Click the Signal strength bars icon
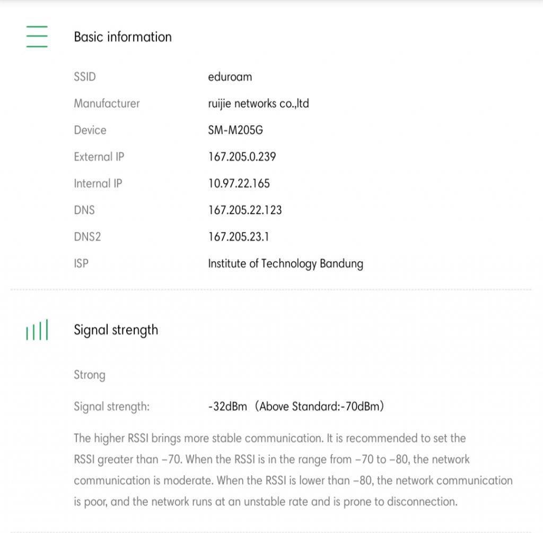Viewport: 543px width, 533px height. [37, 330]
